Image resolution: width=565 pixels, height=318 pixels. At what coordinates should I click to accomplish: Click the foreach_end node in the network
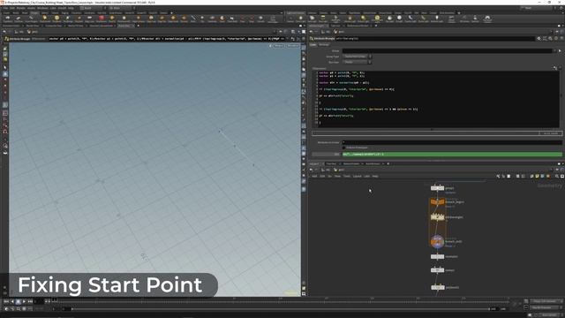tap(437, 241)
